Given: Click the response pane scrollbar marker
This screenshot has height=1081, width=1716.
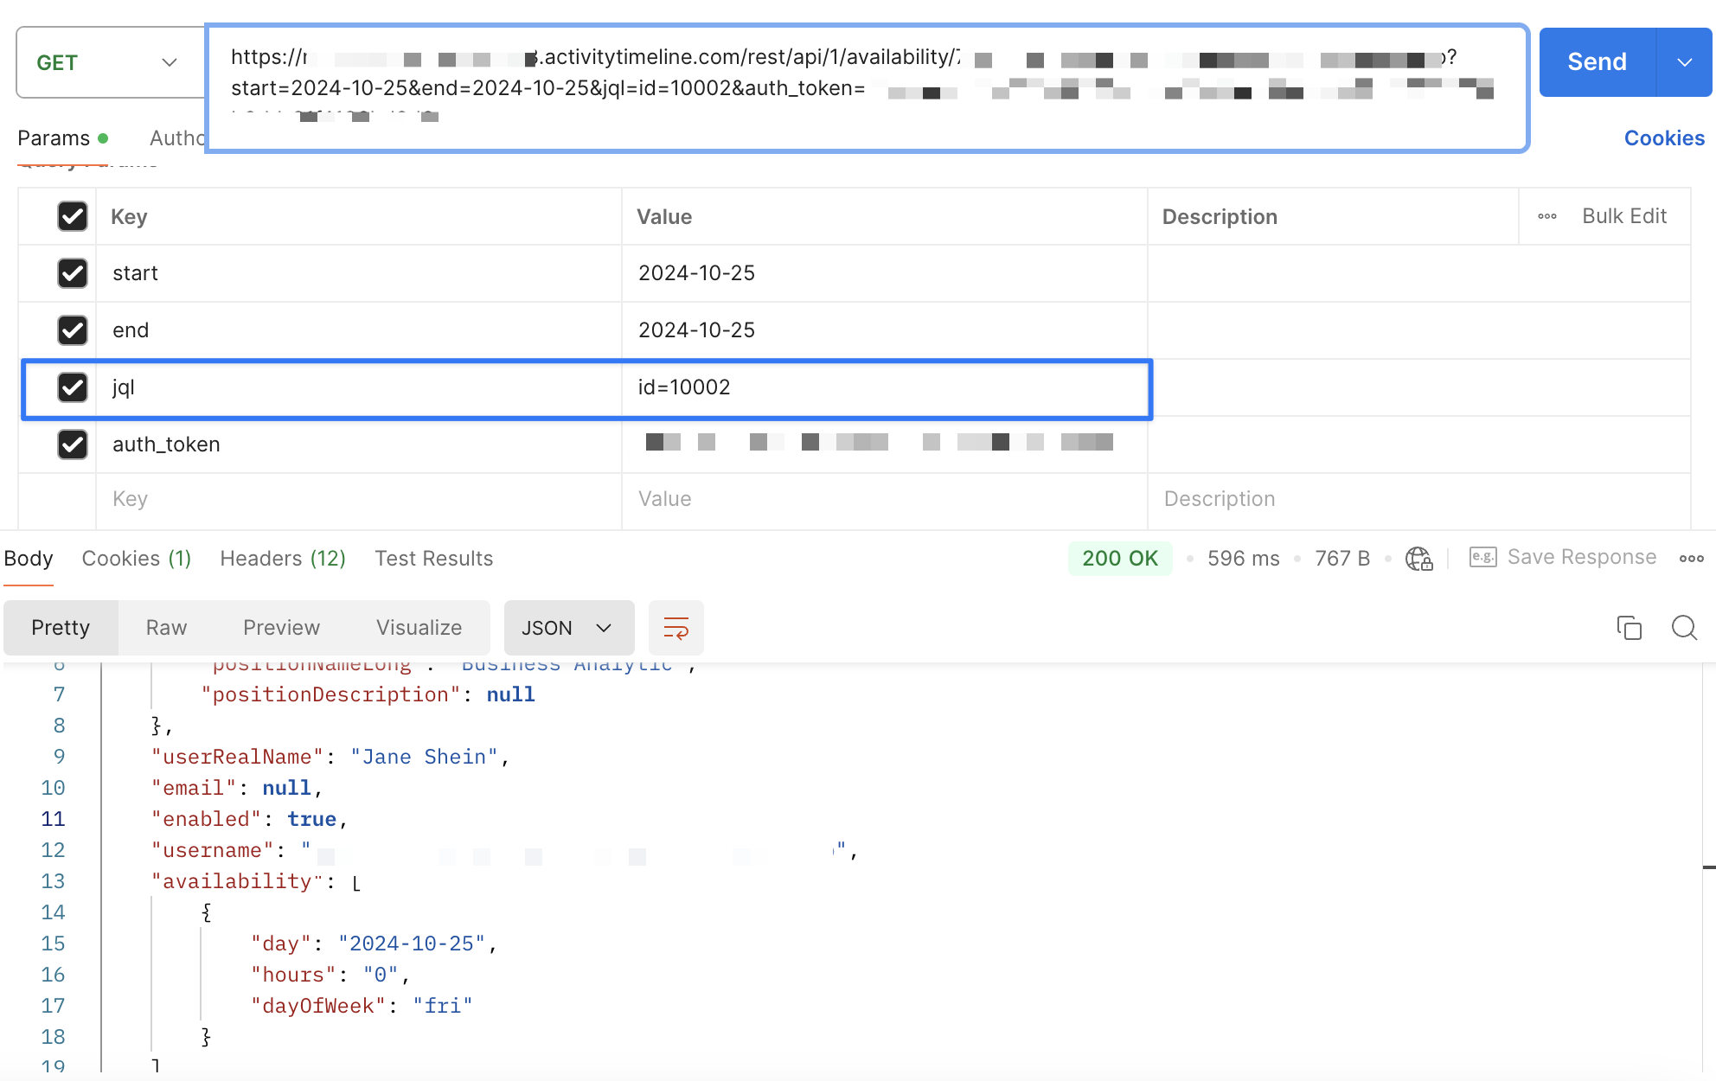Looking at the screenshot, I should pyautogui.click(x=1708, y=867).
